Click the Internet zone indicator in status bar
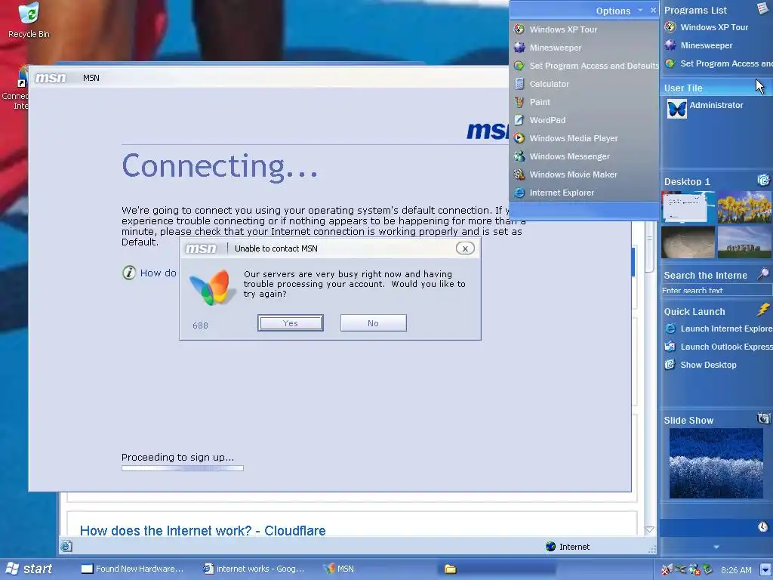The height and width of the screenshot is (580, 773). (x=568, y=547)
